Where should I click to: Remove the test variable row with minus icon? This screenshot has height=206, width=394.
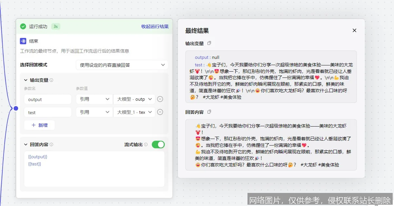tap(160, 112)
